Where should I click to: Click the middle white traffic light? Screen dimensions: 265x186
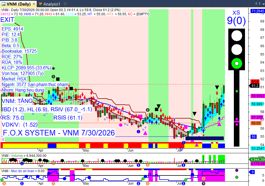point(237,49)
